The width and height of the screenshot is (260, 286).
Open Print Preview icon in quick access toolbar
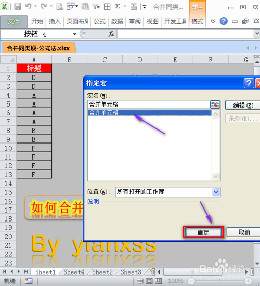point(60,7)
